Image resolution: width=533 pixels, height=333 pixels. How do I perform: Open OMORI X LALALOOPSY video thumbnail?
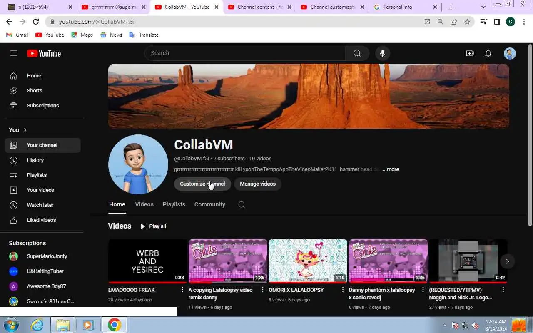pos(308,261)
